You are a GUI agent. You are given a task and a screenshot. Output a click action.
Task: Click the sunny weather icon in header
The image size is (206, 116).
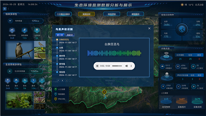[182, 5]
